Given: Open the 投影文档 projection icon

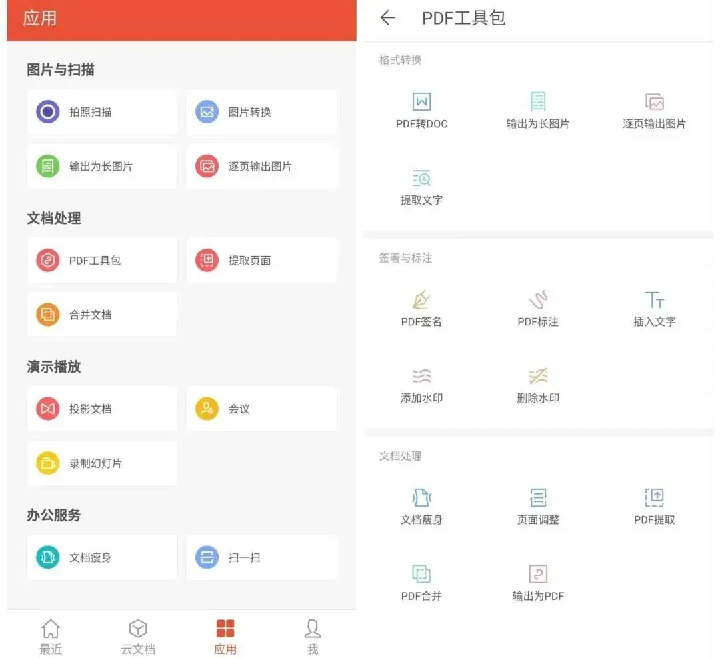Looking at the screenshot, I should (x=48, y=409).
